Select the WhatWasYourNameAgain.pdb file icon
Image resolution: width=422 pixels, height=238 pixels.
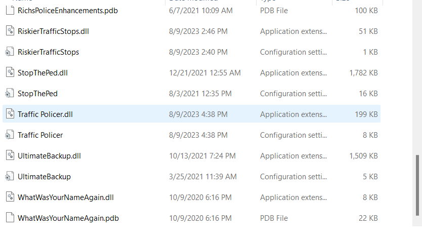coord(10,218)
